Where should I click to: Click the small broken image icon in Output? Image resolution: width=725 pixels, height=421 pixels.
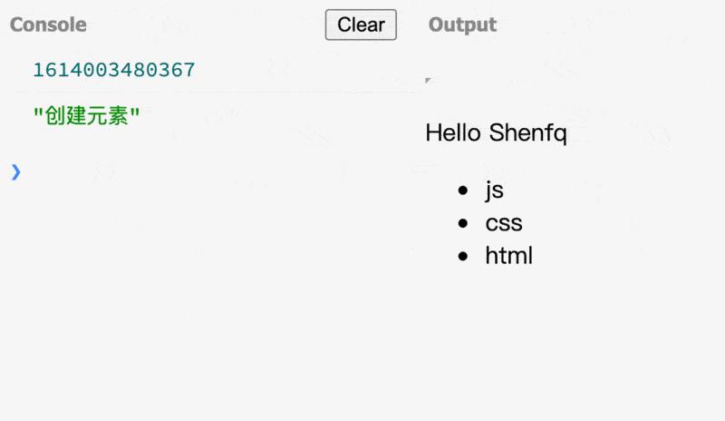(x=428, y=81)
